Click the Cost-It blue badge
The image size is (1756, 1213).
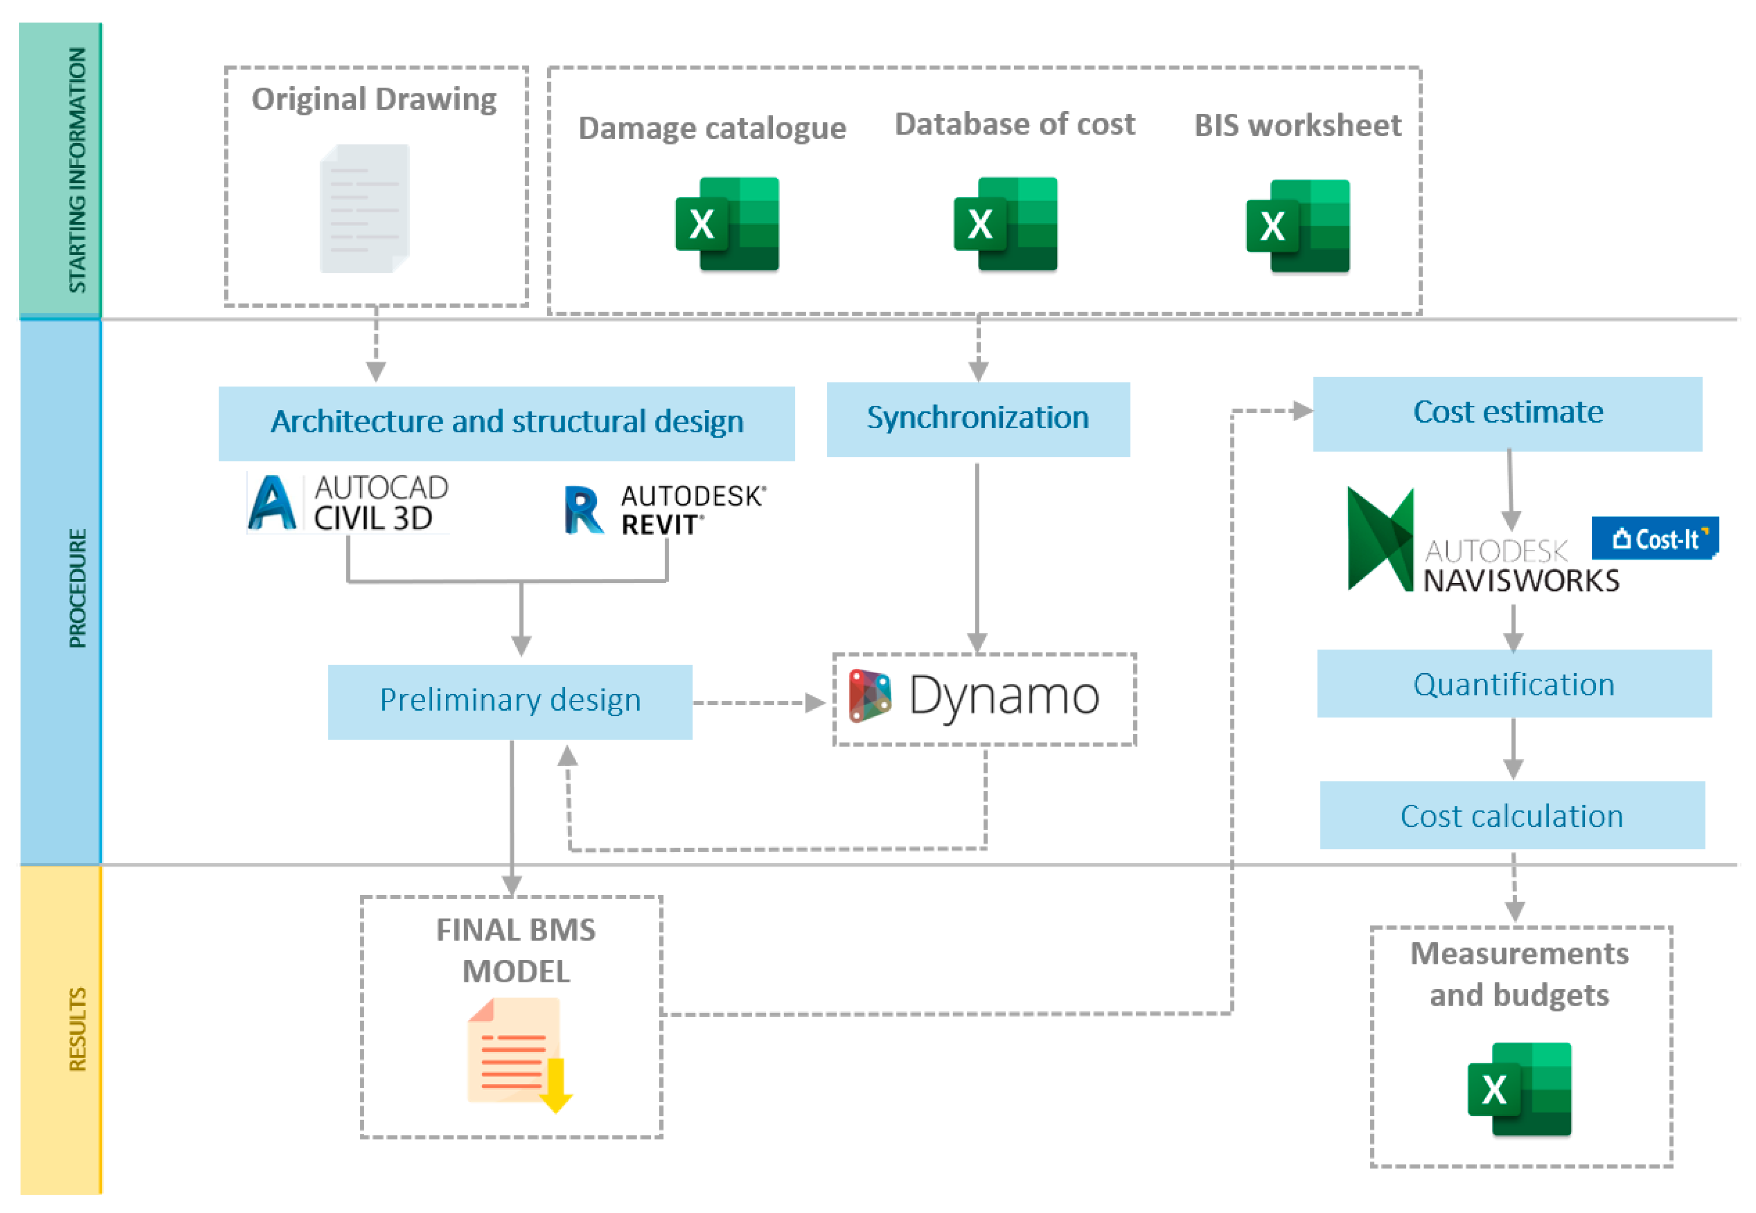(1655, 538)
